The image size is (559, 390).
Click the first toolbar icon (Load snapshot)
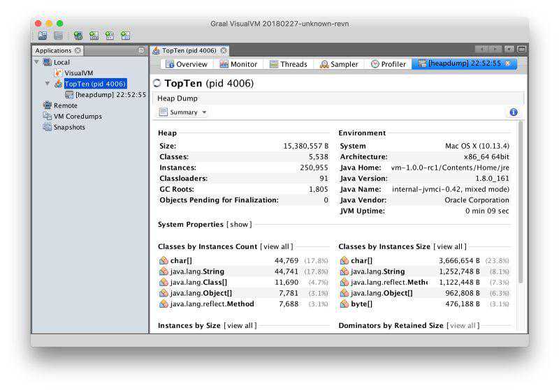click(43, 35)
